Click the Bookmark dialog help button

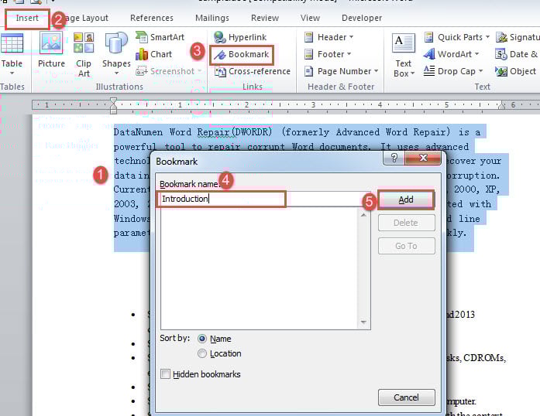394,158
